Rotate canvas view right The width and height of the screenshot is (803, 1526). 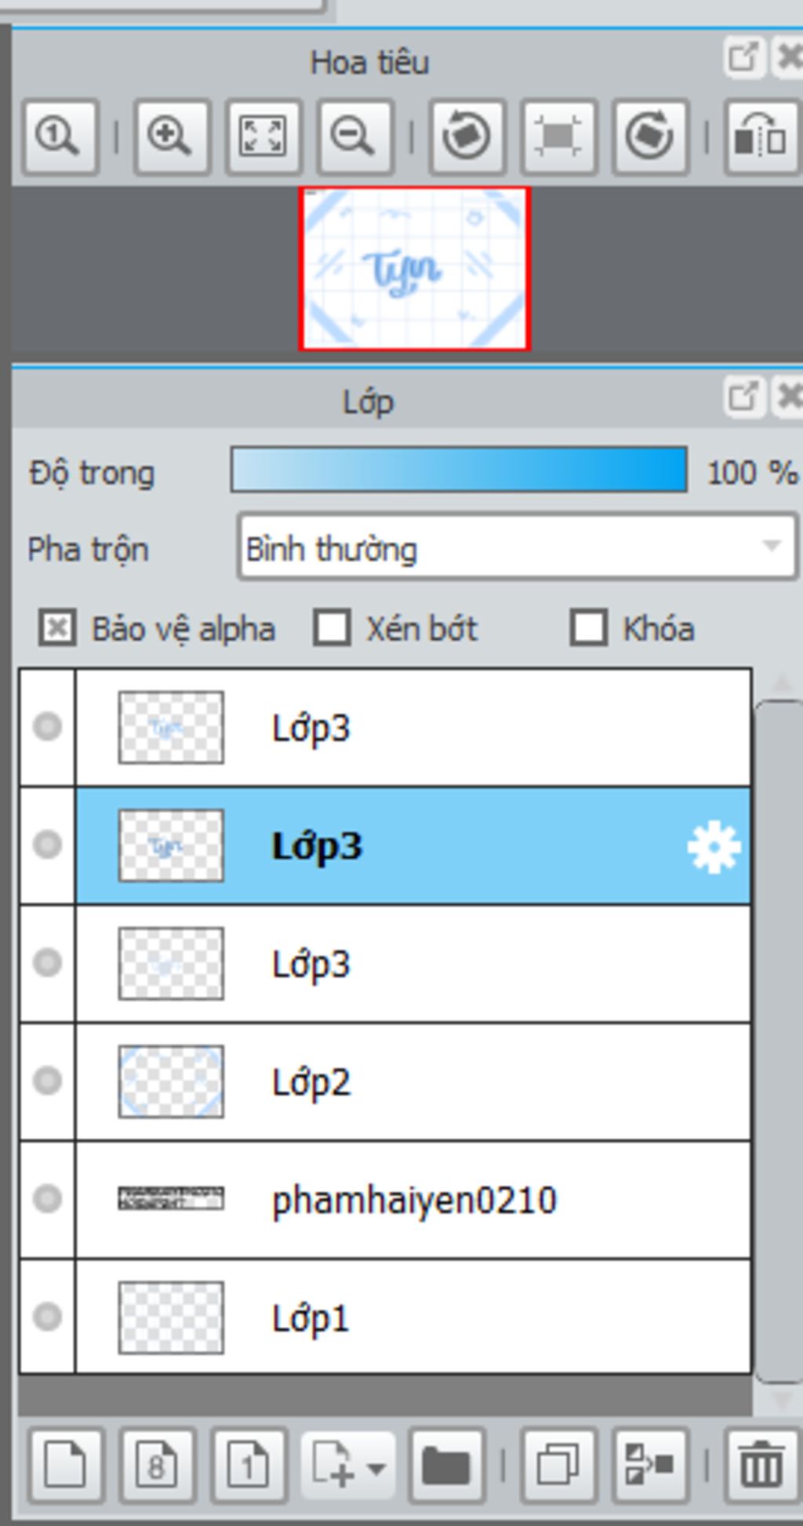click(x=649, y=136)
